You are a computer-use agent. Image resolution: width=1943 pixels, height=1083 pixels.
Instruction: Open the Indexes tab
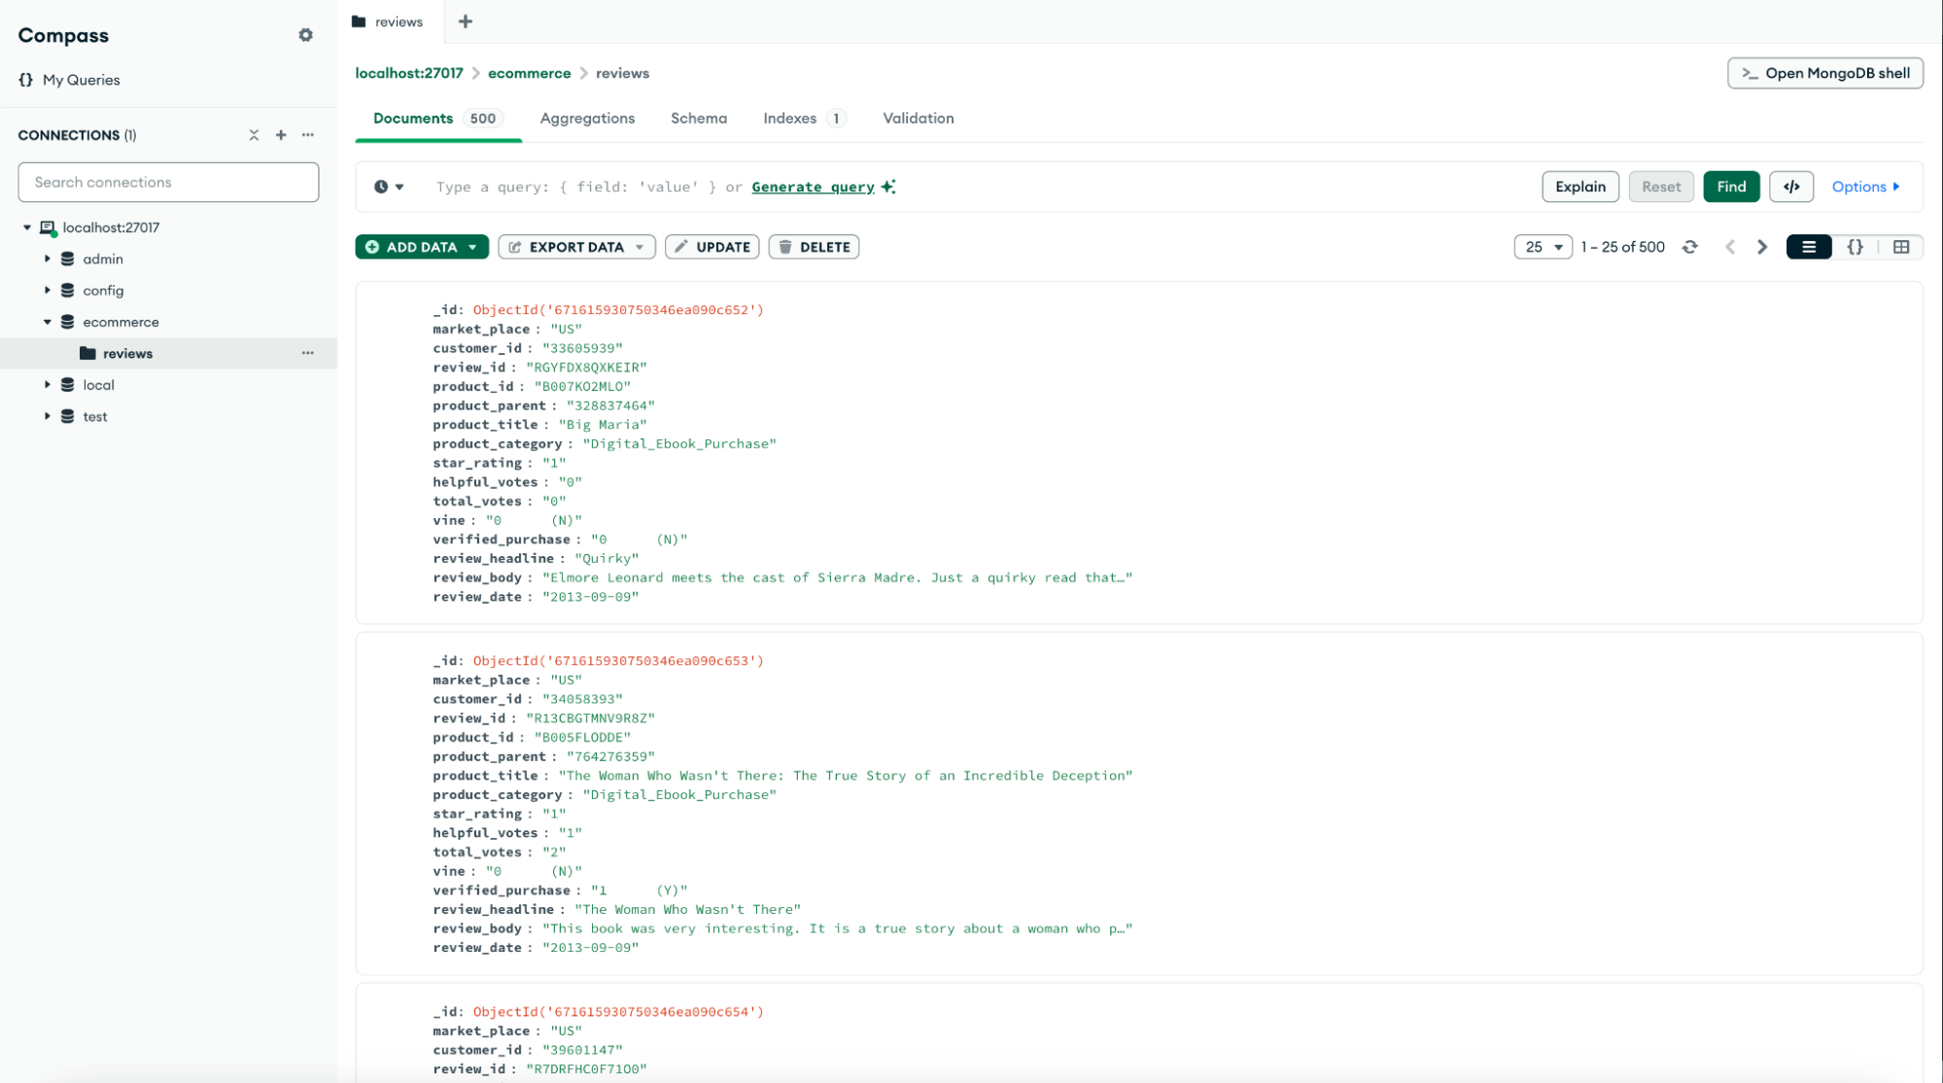point(804,119)
